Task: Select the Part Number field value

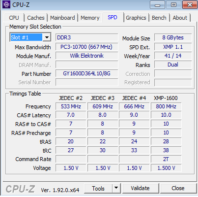Action: click(x=87, y=73)
